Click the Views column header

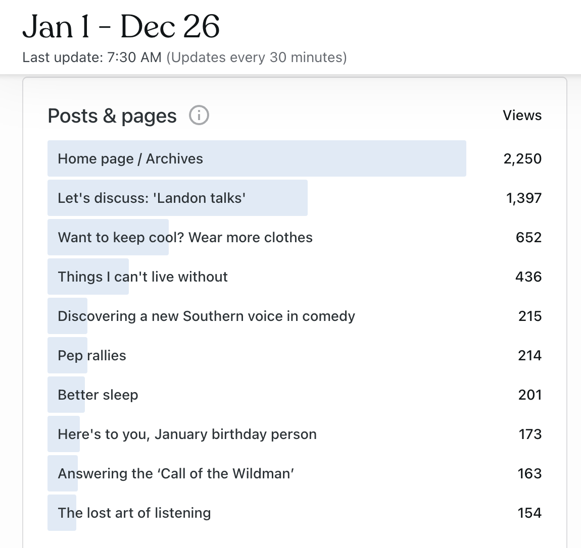click(x=522, y=116)
